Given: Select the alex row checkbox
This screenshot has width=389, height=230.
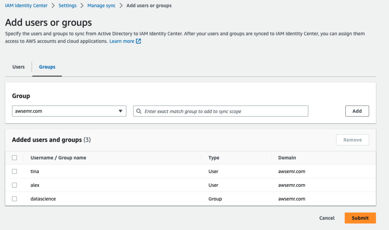Looking at the screenshot, I should (x=14, y=185).
